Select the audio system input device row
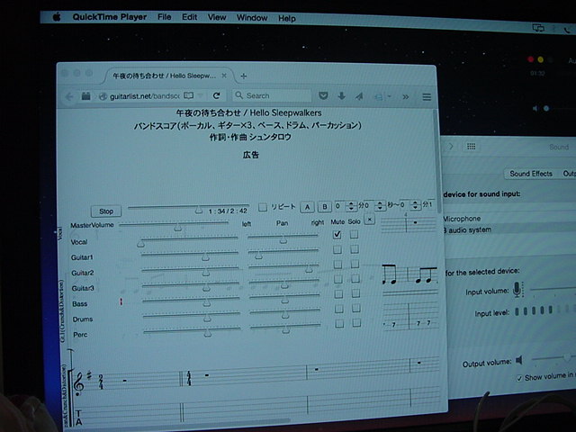 (x=509, y=229)
